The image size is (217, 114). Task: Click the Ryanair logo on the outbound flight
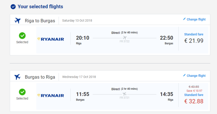51,39
